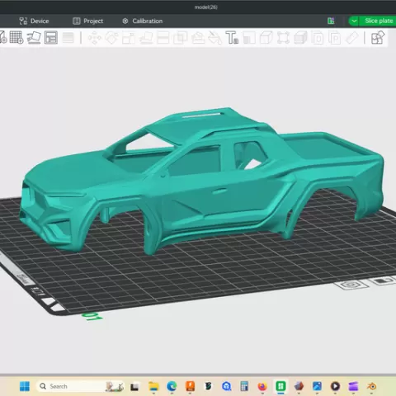
Task: Click the variable layer height icon
Action: 68,38
